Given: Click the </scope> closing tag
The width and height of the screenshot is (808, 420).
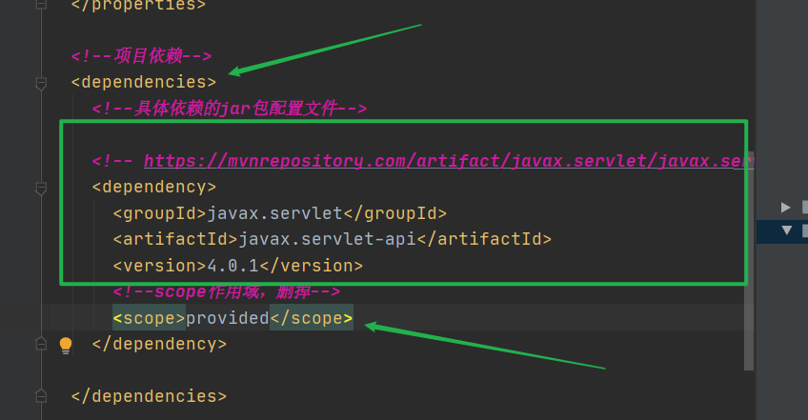Looking at the screenshot, I should [312, 318].
